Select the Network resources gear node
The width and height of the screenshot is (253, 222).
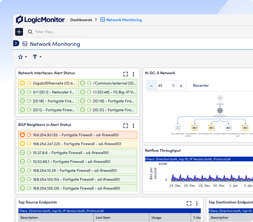(x=220, y=110)
